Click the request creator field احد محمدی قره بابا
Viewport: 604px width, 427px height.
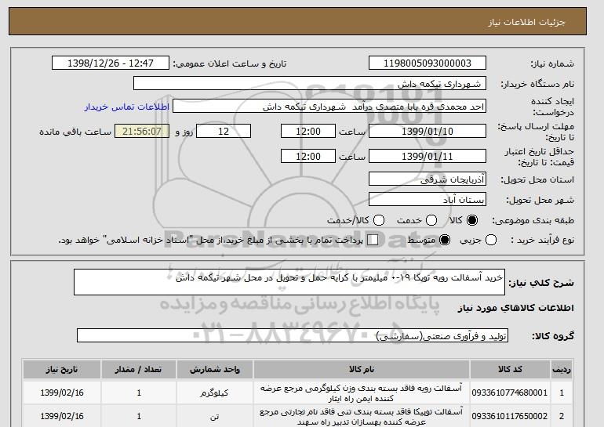tap(329, 107)
